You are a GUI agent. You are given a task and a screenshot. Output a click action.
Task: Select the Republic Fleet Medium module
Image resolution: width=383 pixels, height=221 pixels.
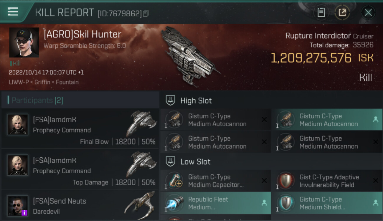[x=215, y=203]
